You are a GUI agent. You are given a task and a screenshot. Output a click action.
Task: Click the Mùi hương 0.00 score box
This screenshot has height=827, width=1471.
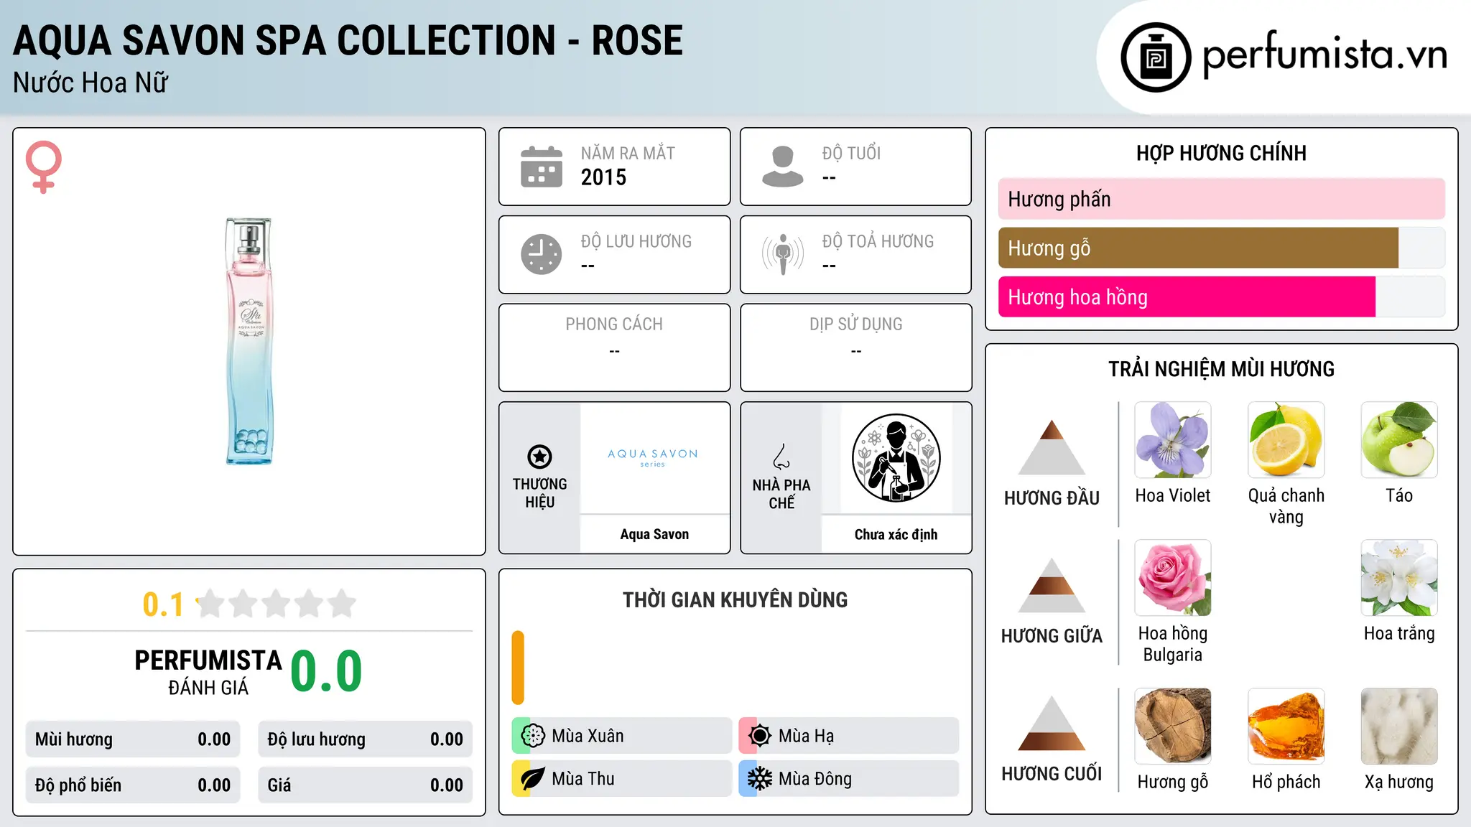[133, 739]
